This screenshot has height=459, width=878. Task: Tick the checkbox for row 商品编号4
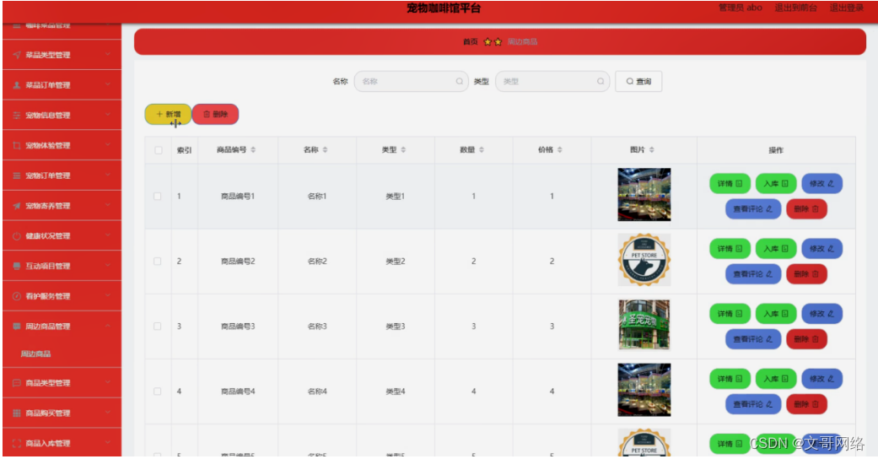pyautogui.click(x=158, y=391)
